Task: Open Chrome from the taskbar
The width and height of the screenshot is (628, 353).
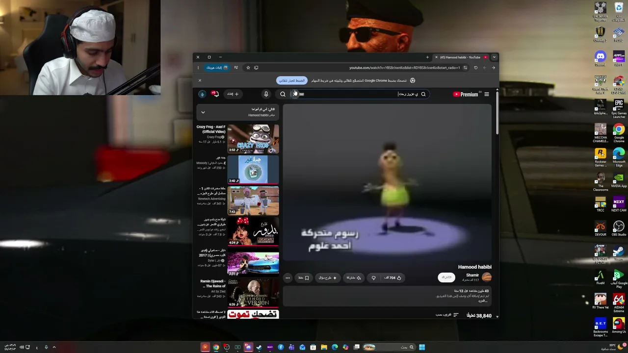Action: point(216,347)
